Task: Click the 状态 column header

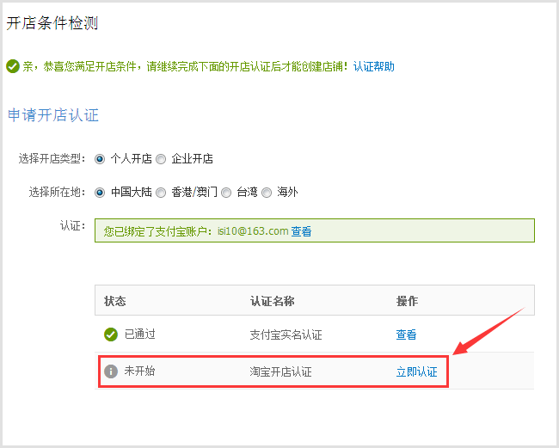Action: point(114,301)
